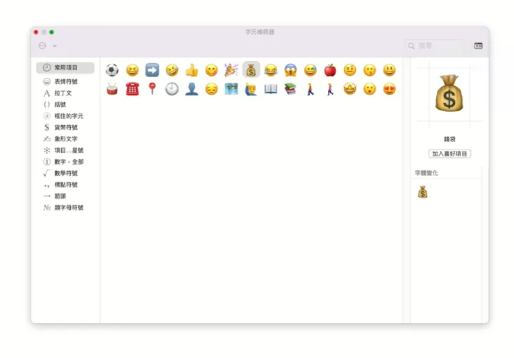Open the 標點符號 category
This screenshot has height=358, width=514.
click(x=65, y=185)
